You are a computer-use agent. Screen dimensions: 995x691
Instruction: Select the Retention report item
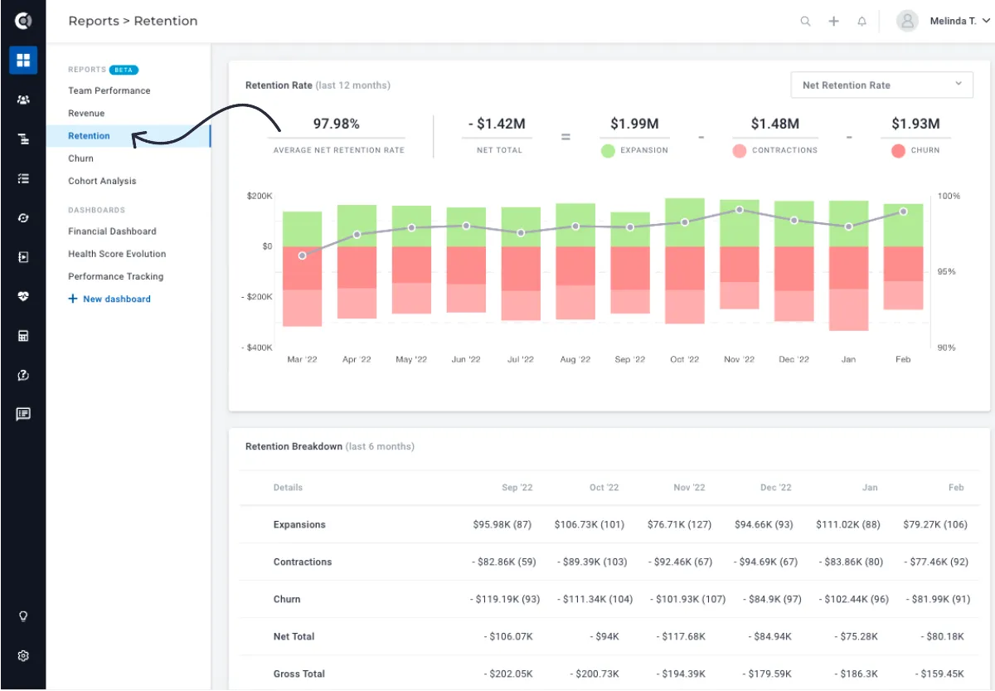(129, 136)
